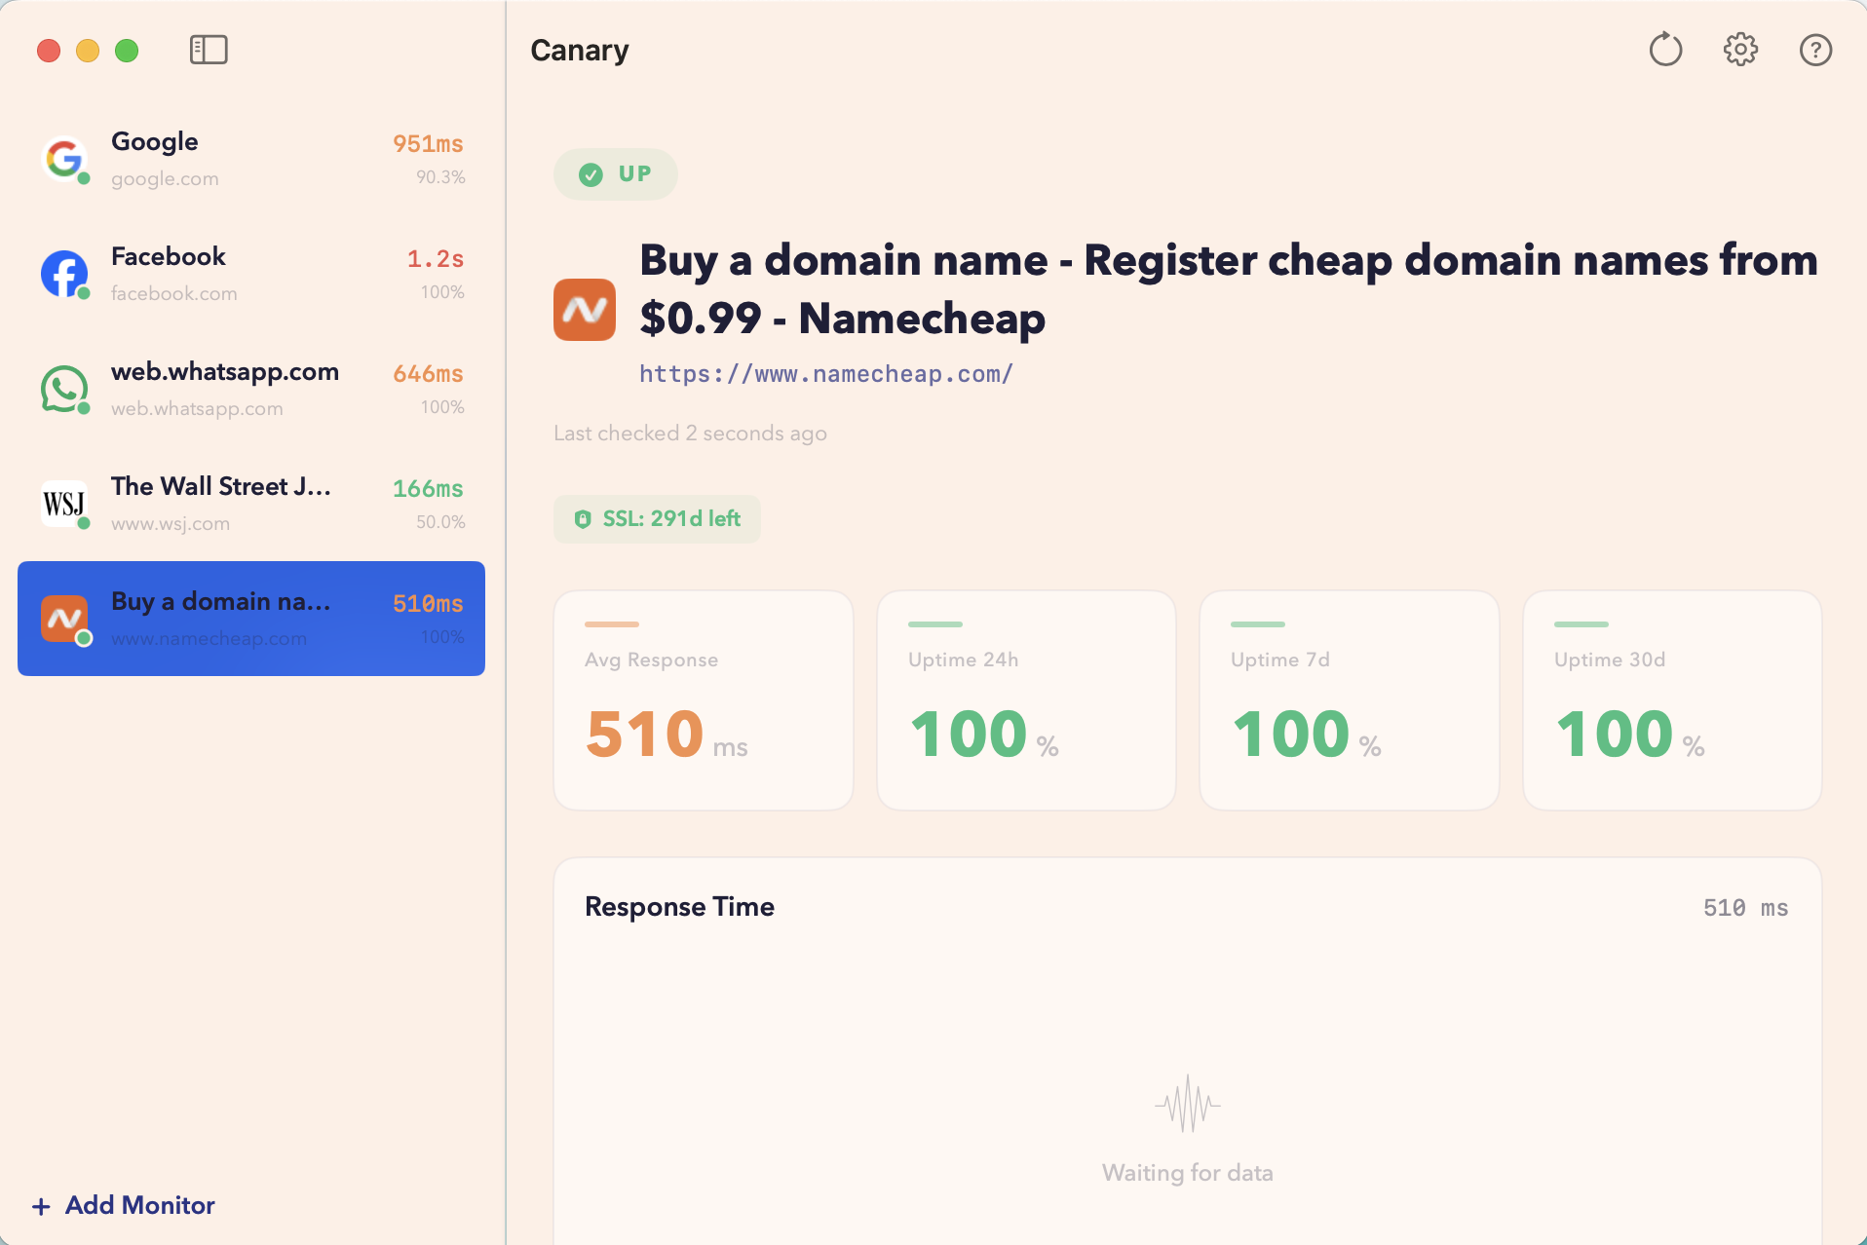The height and width of the screenshot is (1245, 1867).
Task: Click the Avg Response card
Action: pyautogui.click(x=704, y=700)
